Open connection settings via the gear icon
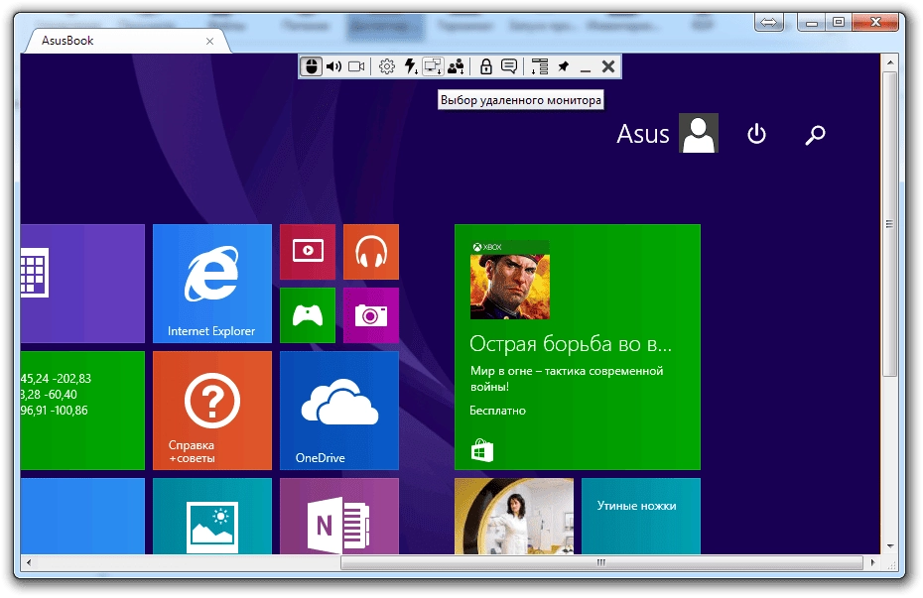This screenshot has height=598, width=923. click(x=387, y=66)
